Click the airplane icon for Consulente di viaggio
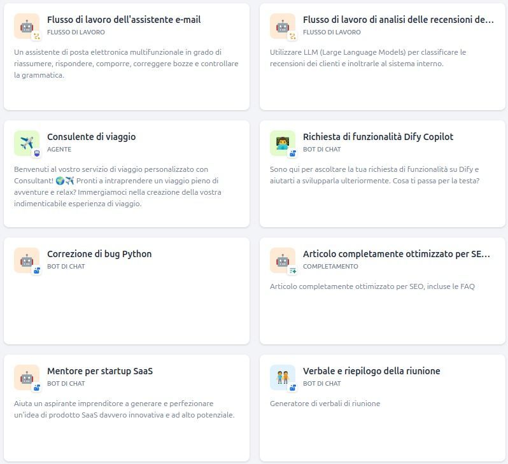Screen dimensions: 508x464 coord(26,143)
